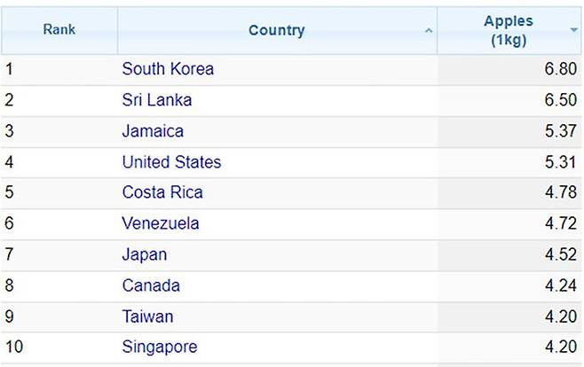Click the 5.31 price for United States

(x=509, y=162)
